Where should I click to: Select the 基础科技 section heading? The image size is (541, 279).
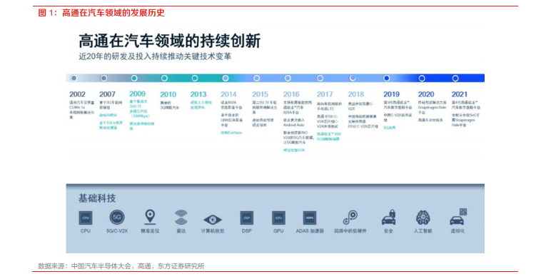(x=97, y=198)
